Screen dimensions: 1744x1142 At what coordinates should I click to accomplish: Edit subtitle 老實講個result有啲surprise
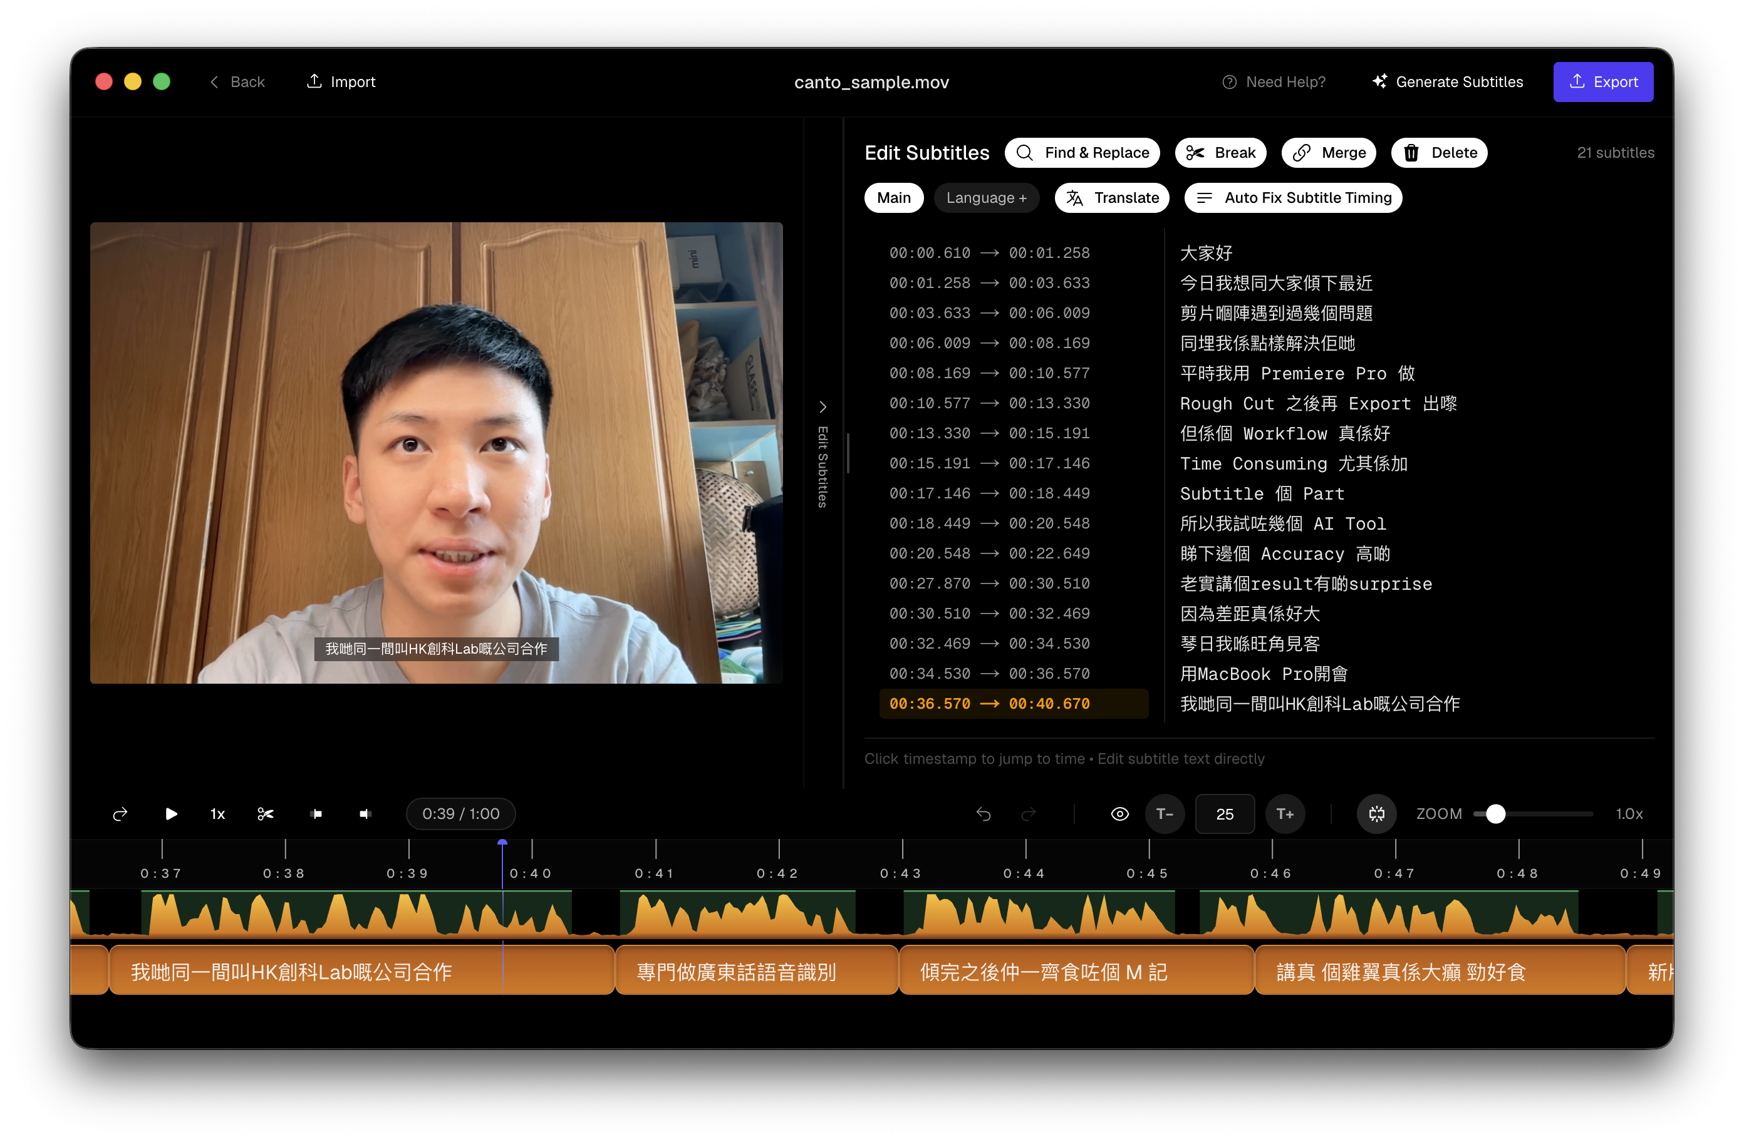[x=1305, y=584]
